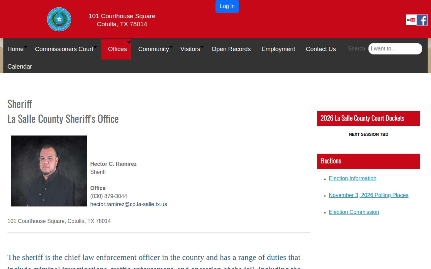
Task: Click the NEXT SESSION TBD text
Action: click(x=369, y=134)
